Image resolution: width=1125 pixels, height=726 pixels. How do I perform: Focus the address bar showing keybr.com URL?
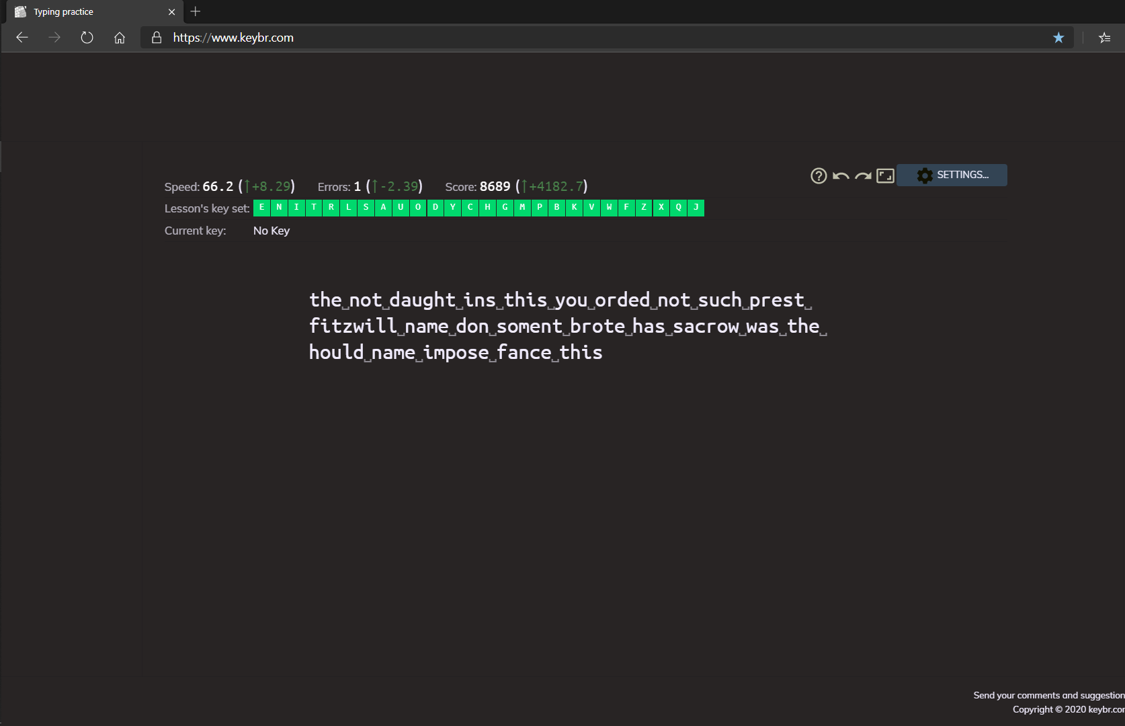pyautogui.click(x=607, y=38)
